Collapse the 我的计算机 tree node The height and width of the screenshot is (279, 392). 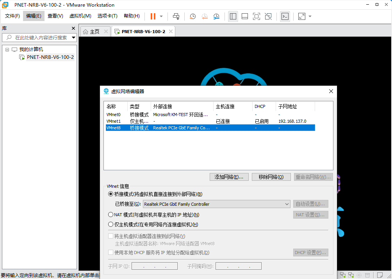7,49
